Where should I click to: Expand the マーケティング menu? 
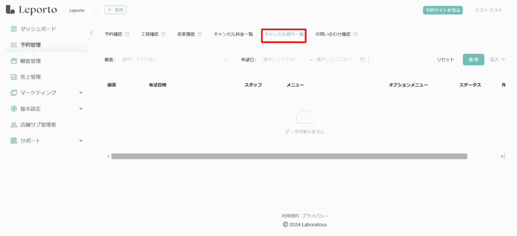tap(81, 93)
